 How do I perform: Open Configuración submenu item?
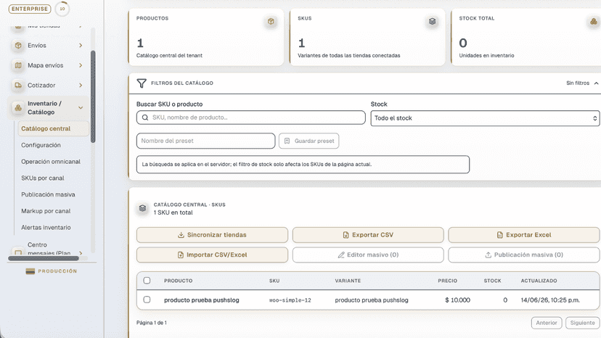41,145
